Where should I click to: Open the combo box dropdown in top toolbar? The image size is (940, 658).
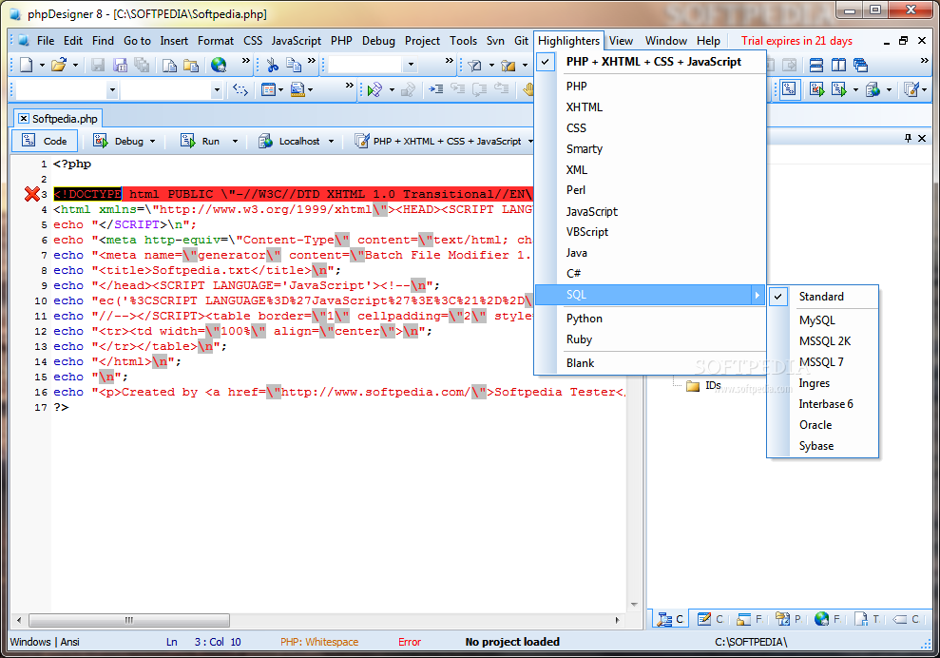click(411, 64)
